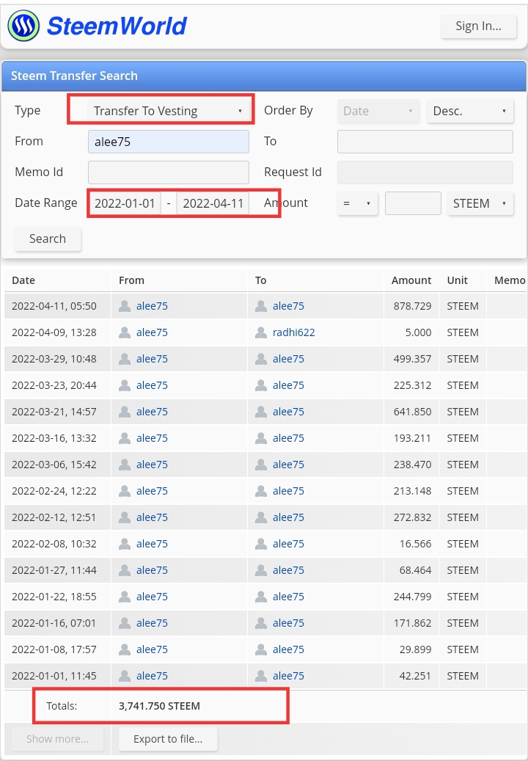Select the amount cell 499.357

click(413, 359)
